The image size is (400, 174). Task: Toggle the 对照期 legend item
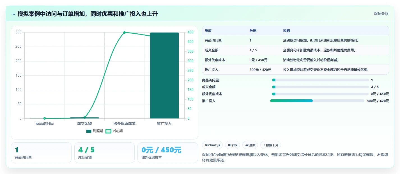pos(95,131)
